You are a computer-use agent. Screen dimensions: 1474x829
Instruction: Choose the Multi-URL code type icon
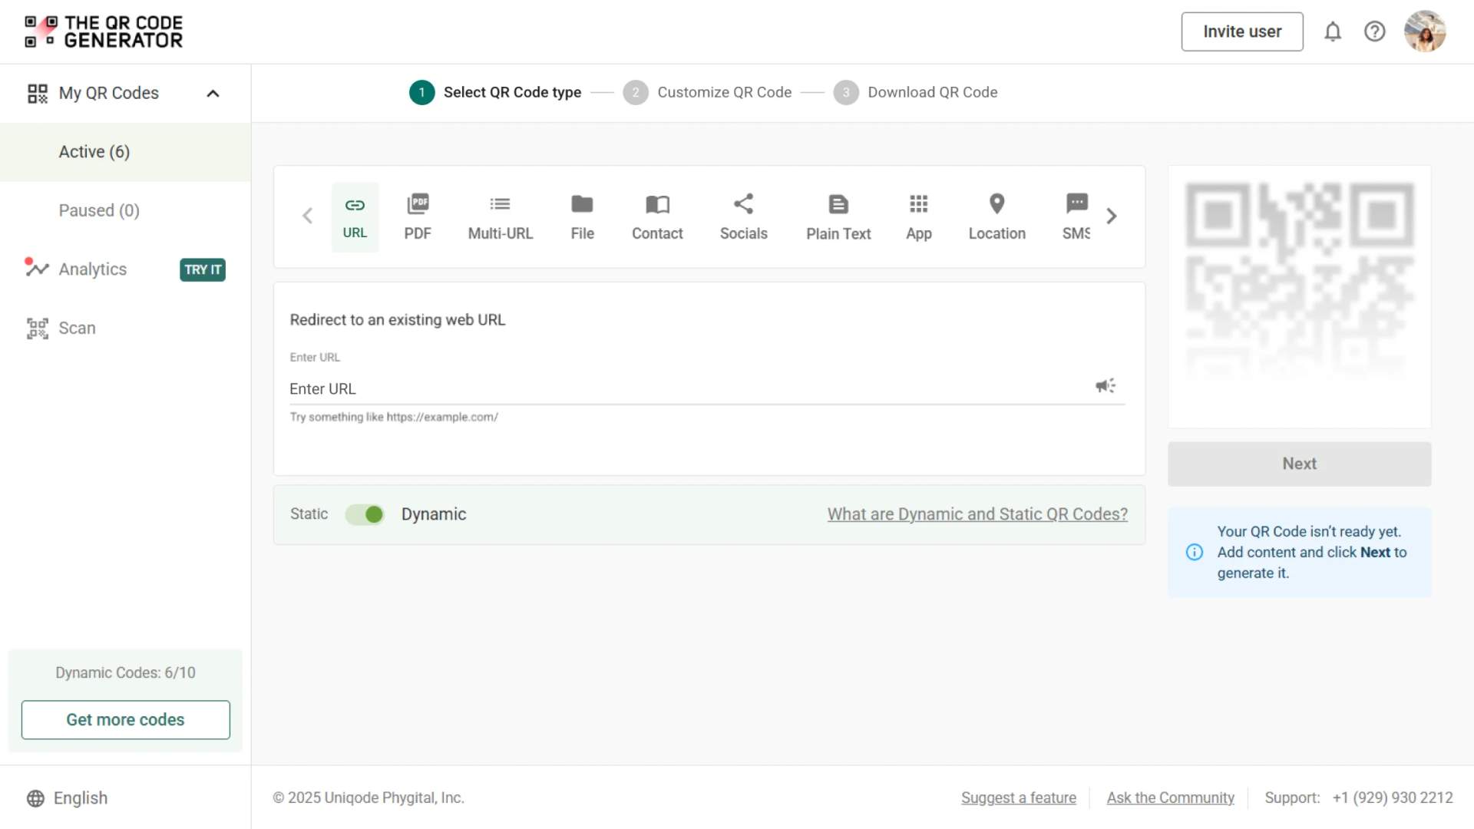(500, 204)
